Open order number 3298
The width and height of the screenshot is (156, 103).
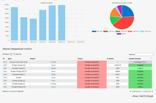5,65
